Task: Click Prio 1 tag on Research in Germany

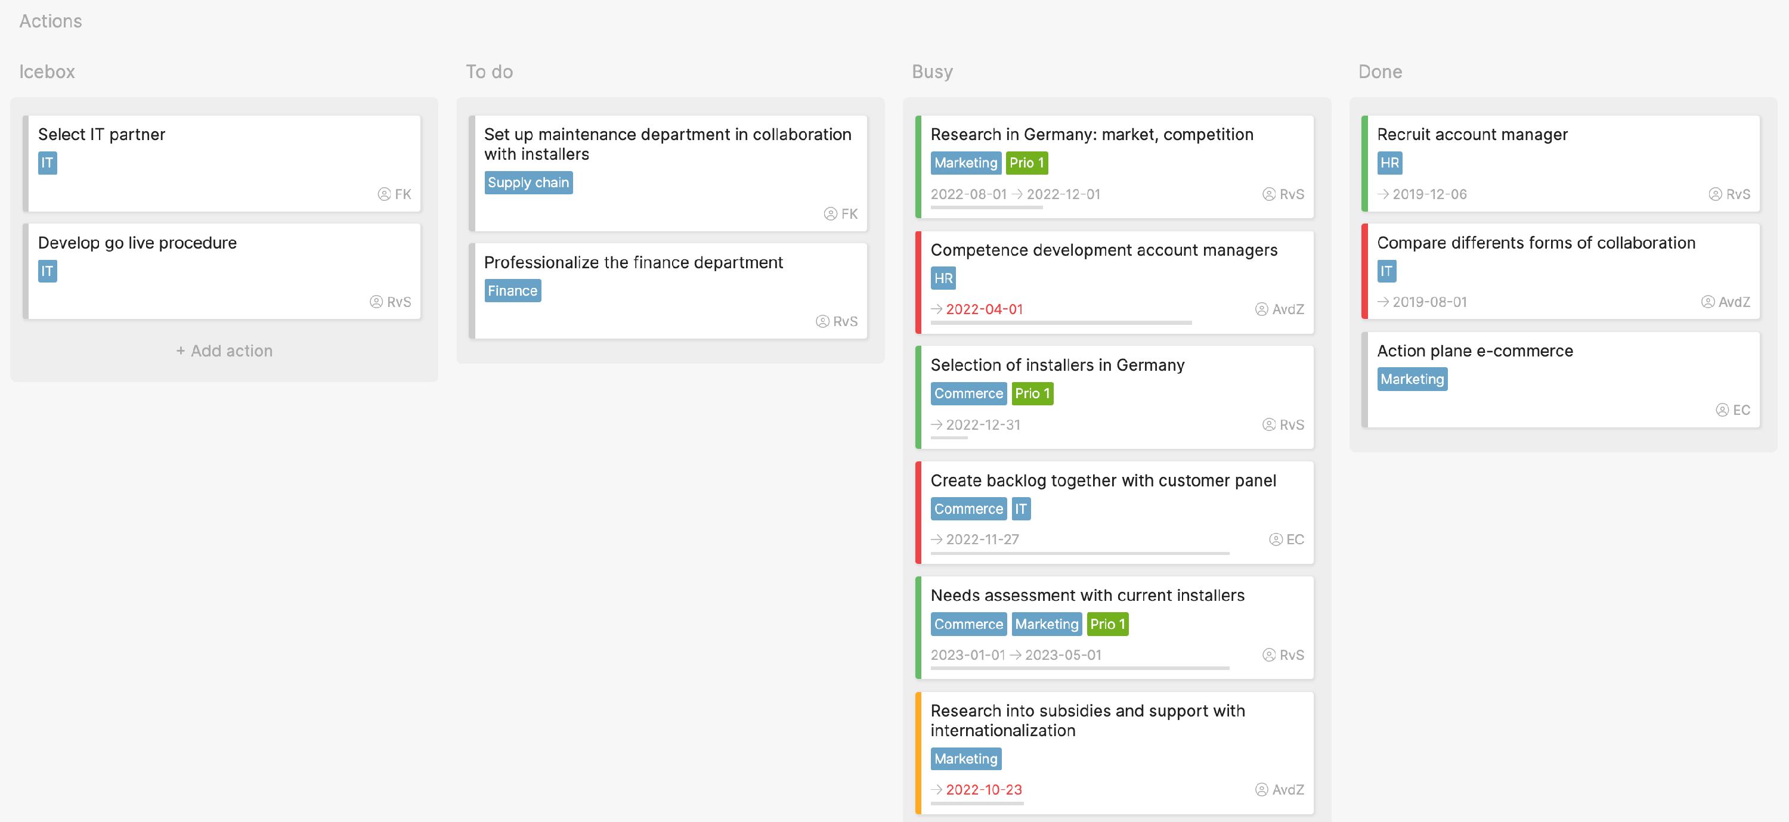Action: pyautogui.click(x=1026, y=163)
